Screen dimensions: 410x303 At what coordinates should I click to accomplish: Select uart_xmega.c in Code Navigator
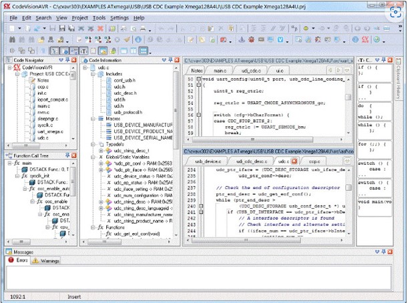(50, 131)
